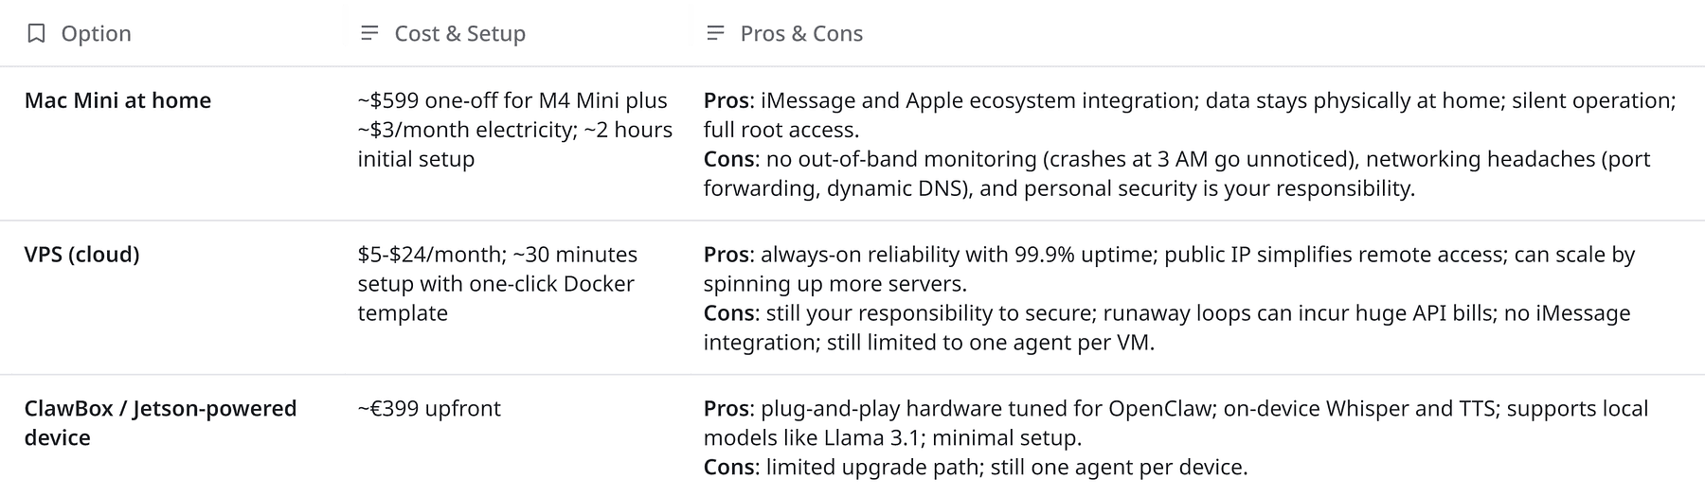Viewport: 1705px width, 497px height.
Task: Select the VPS (cloud) row title
Action: pyautogui.click(x=81, y=255)
